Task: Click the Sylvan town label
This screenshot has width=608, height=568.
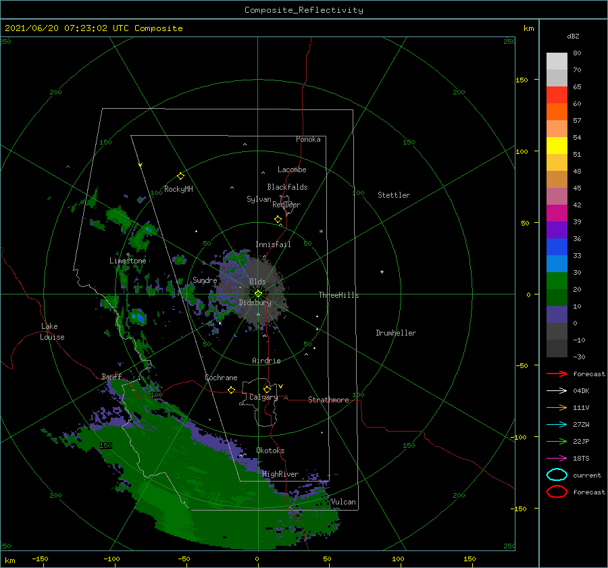Action: (x=259, y=199)
